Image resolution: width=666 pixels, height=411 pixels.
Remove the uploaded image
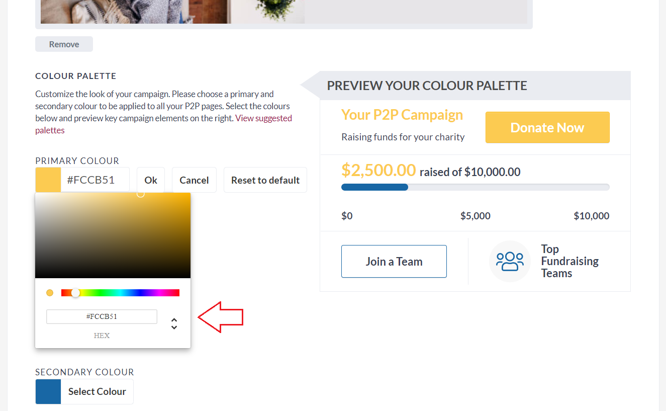pyautogui.click(x=64, y=44)
